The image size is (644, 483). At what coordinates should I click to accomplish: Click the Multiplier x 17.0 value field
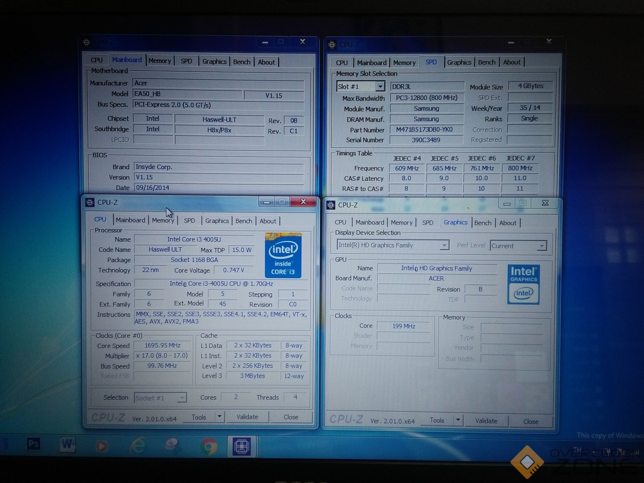tap(163, 356)
